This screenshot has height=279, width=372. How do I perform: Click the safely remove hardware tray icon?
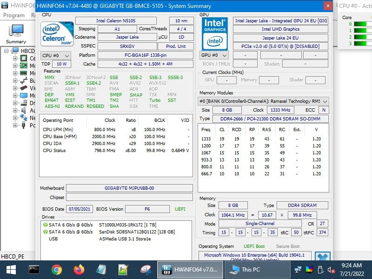320,270
